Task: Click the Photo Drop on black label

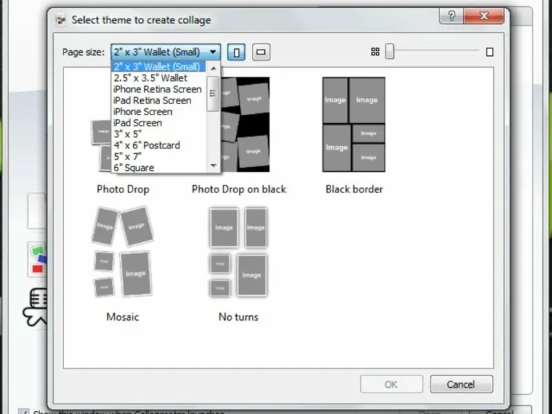Action: 239,189
